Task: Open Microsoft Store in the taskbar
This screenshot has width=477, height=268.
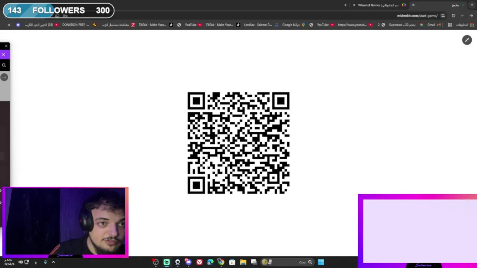Action: click(x=232, y=262)
